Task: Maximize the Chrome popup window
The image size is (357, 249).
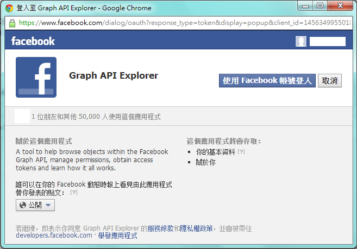Action: [320, 5]
